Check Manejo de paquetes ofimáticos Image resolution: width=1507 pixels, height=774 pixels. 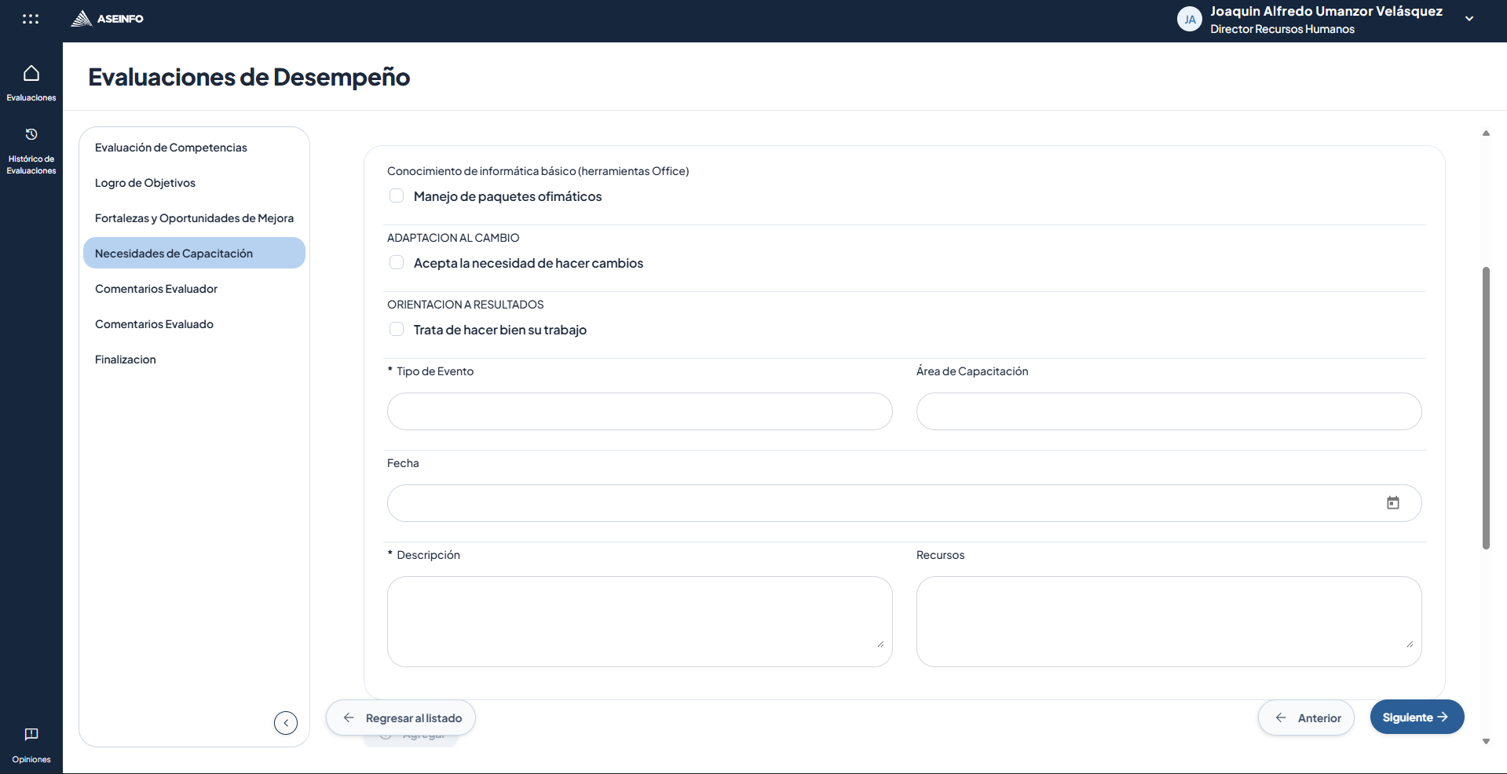[397, 196]
